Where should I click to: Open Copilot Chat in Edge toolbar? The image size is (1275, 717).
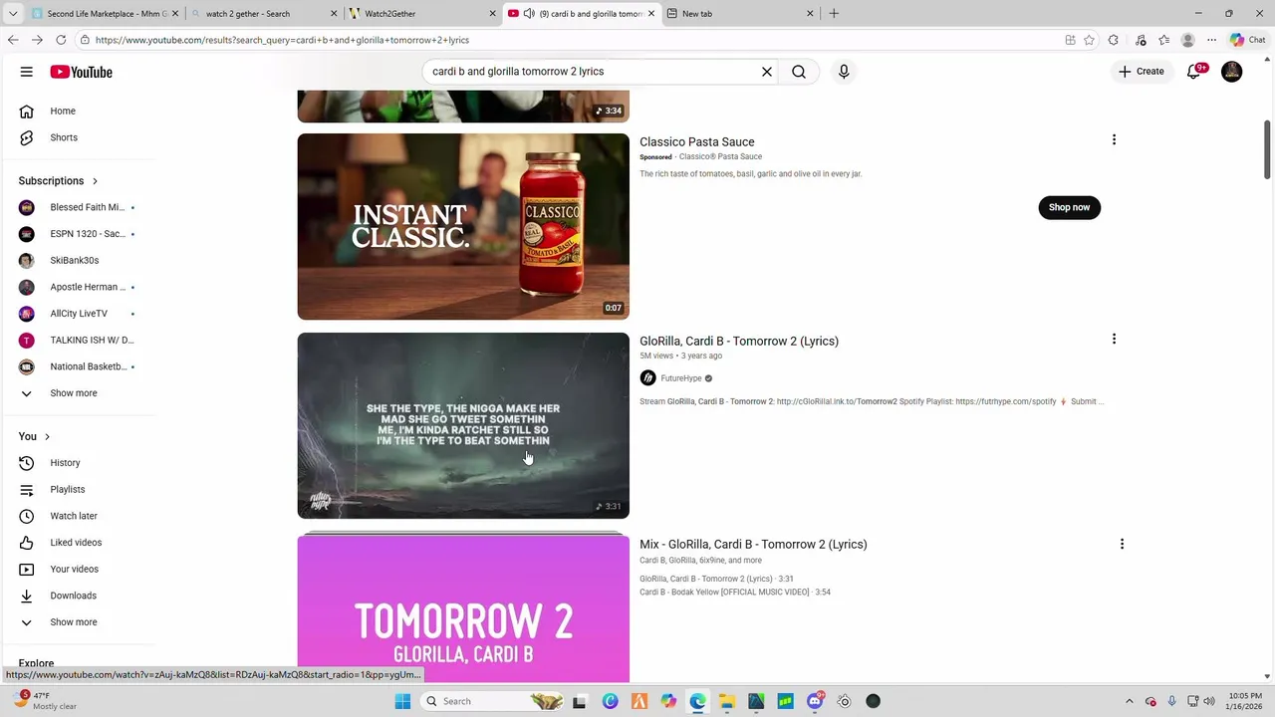click(1248, 40)
